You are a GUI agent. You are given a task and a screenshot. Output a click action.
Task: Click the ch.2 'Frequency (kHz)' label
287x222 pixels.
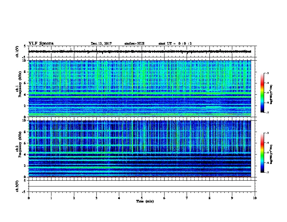pos(20,144)
